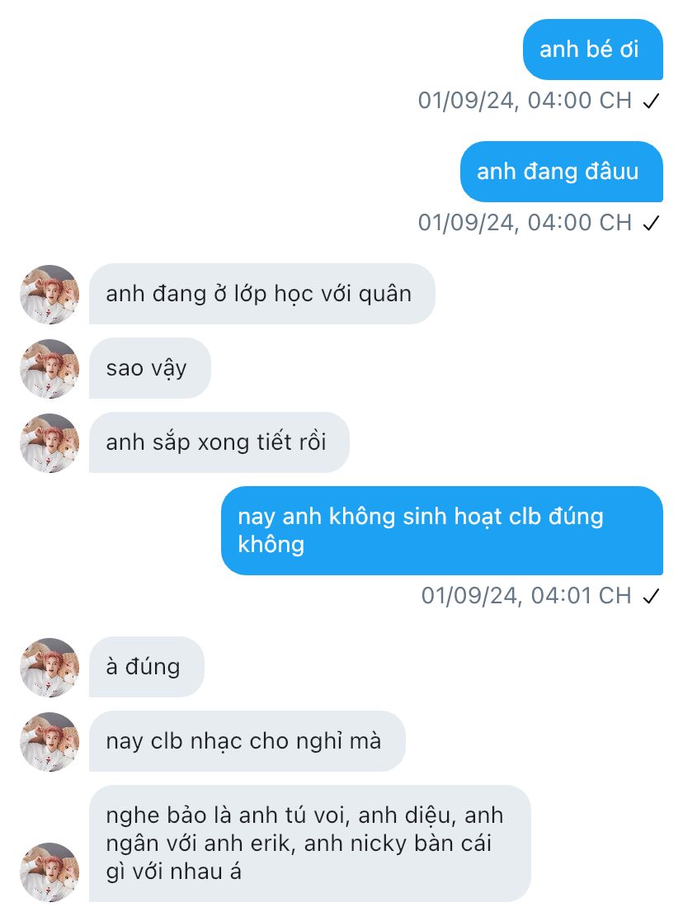Click the long message mentioning anh erik, anh nicky
Viewport: 683px width, 912px height.
tap(309, 843)
